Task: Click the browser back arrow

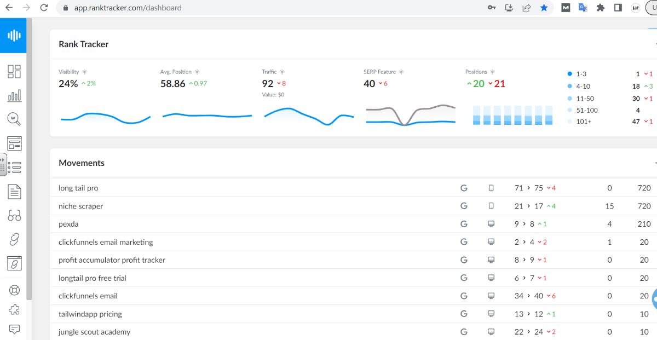Action: (x=8, y=8)
